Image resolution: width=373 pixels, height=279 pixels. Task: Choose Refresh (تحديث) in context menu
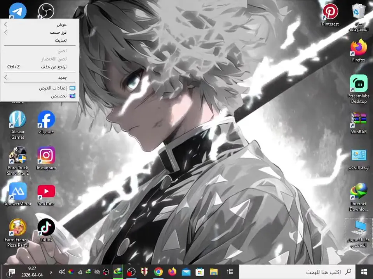(40, 40)
